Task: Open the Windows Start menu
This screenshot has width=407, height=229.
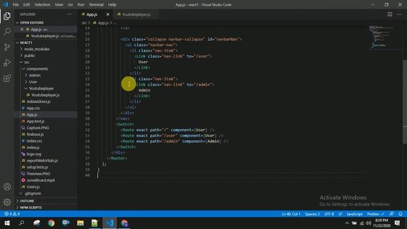Action: (x=7, y=223)
